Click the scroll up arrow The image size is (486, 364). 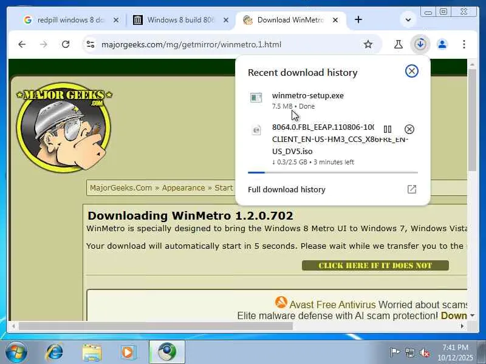(x=472, y=64)
